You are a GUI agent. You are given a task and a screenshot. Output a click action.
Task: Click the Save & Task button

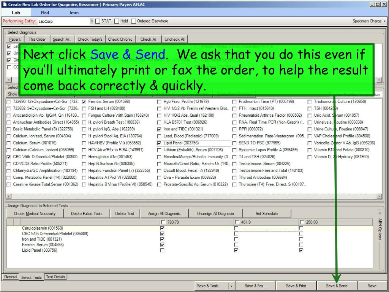click(x=211, y=286)
